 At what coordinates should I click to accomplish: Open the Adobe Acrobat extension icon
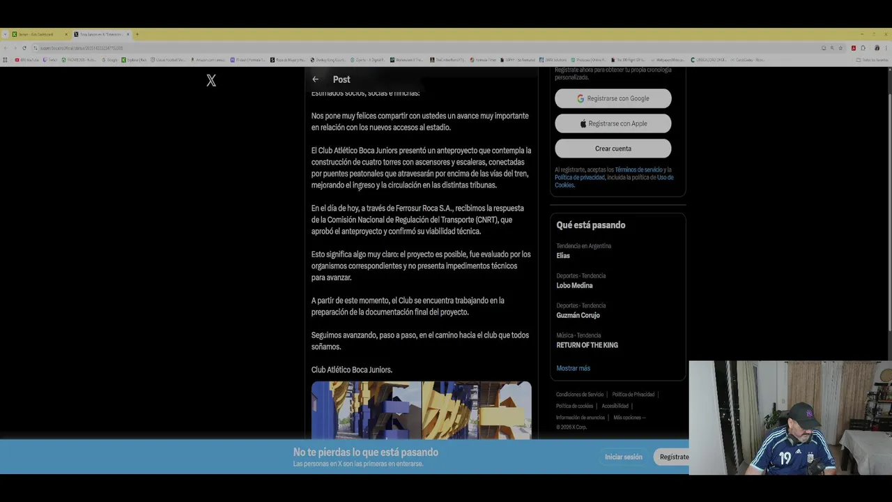pos(853,48)
